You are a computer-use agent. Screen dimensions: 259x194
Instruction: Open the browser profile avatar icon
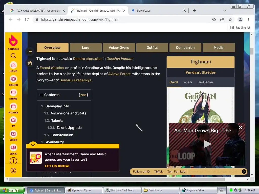pyautogui.click(x=240, y=19)
